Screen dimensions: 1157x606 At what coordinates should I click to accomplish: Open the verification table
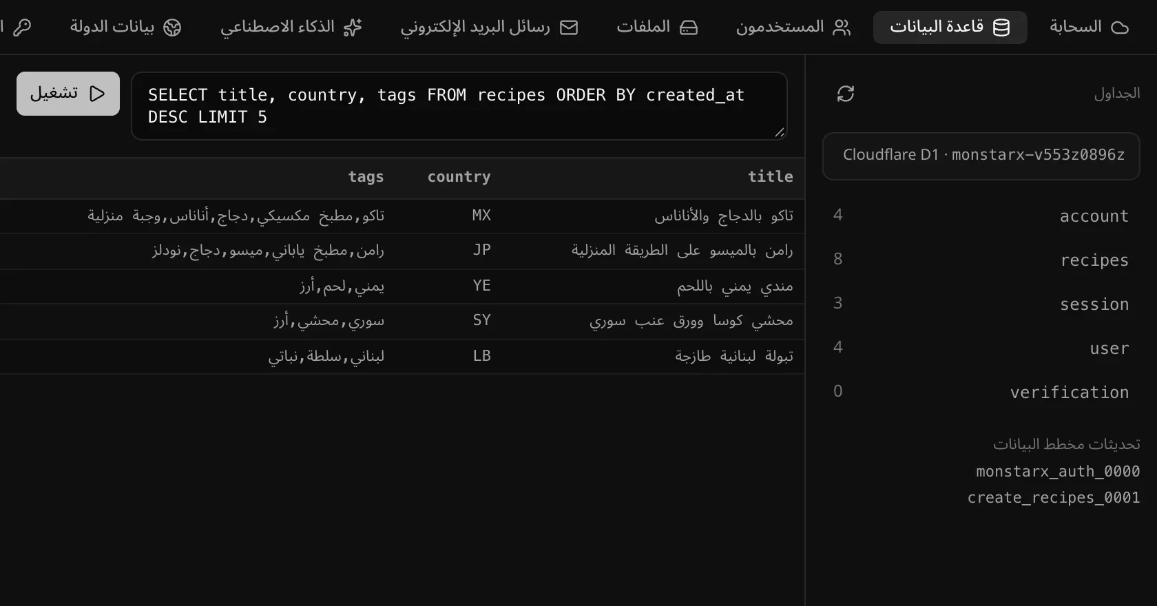[981, 392]
